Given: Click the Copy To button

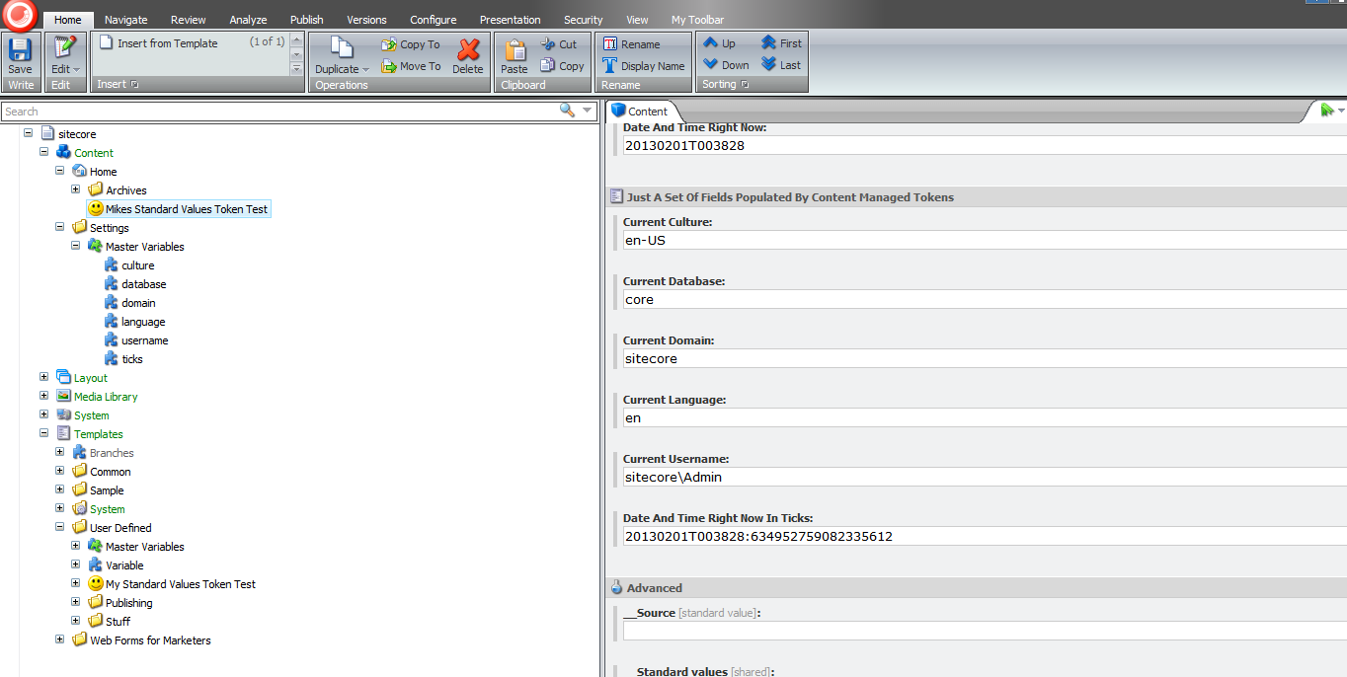Looking at the screenshot, I should (410, 44).
